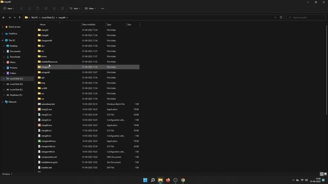
Task: Open taskbar Search
Action: [x=153, y=180]
